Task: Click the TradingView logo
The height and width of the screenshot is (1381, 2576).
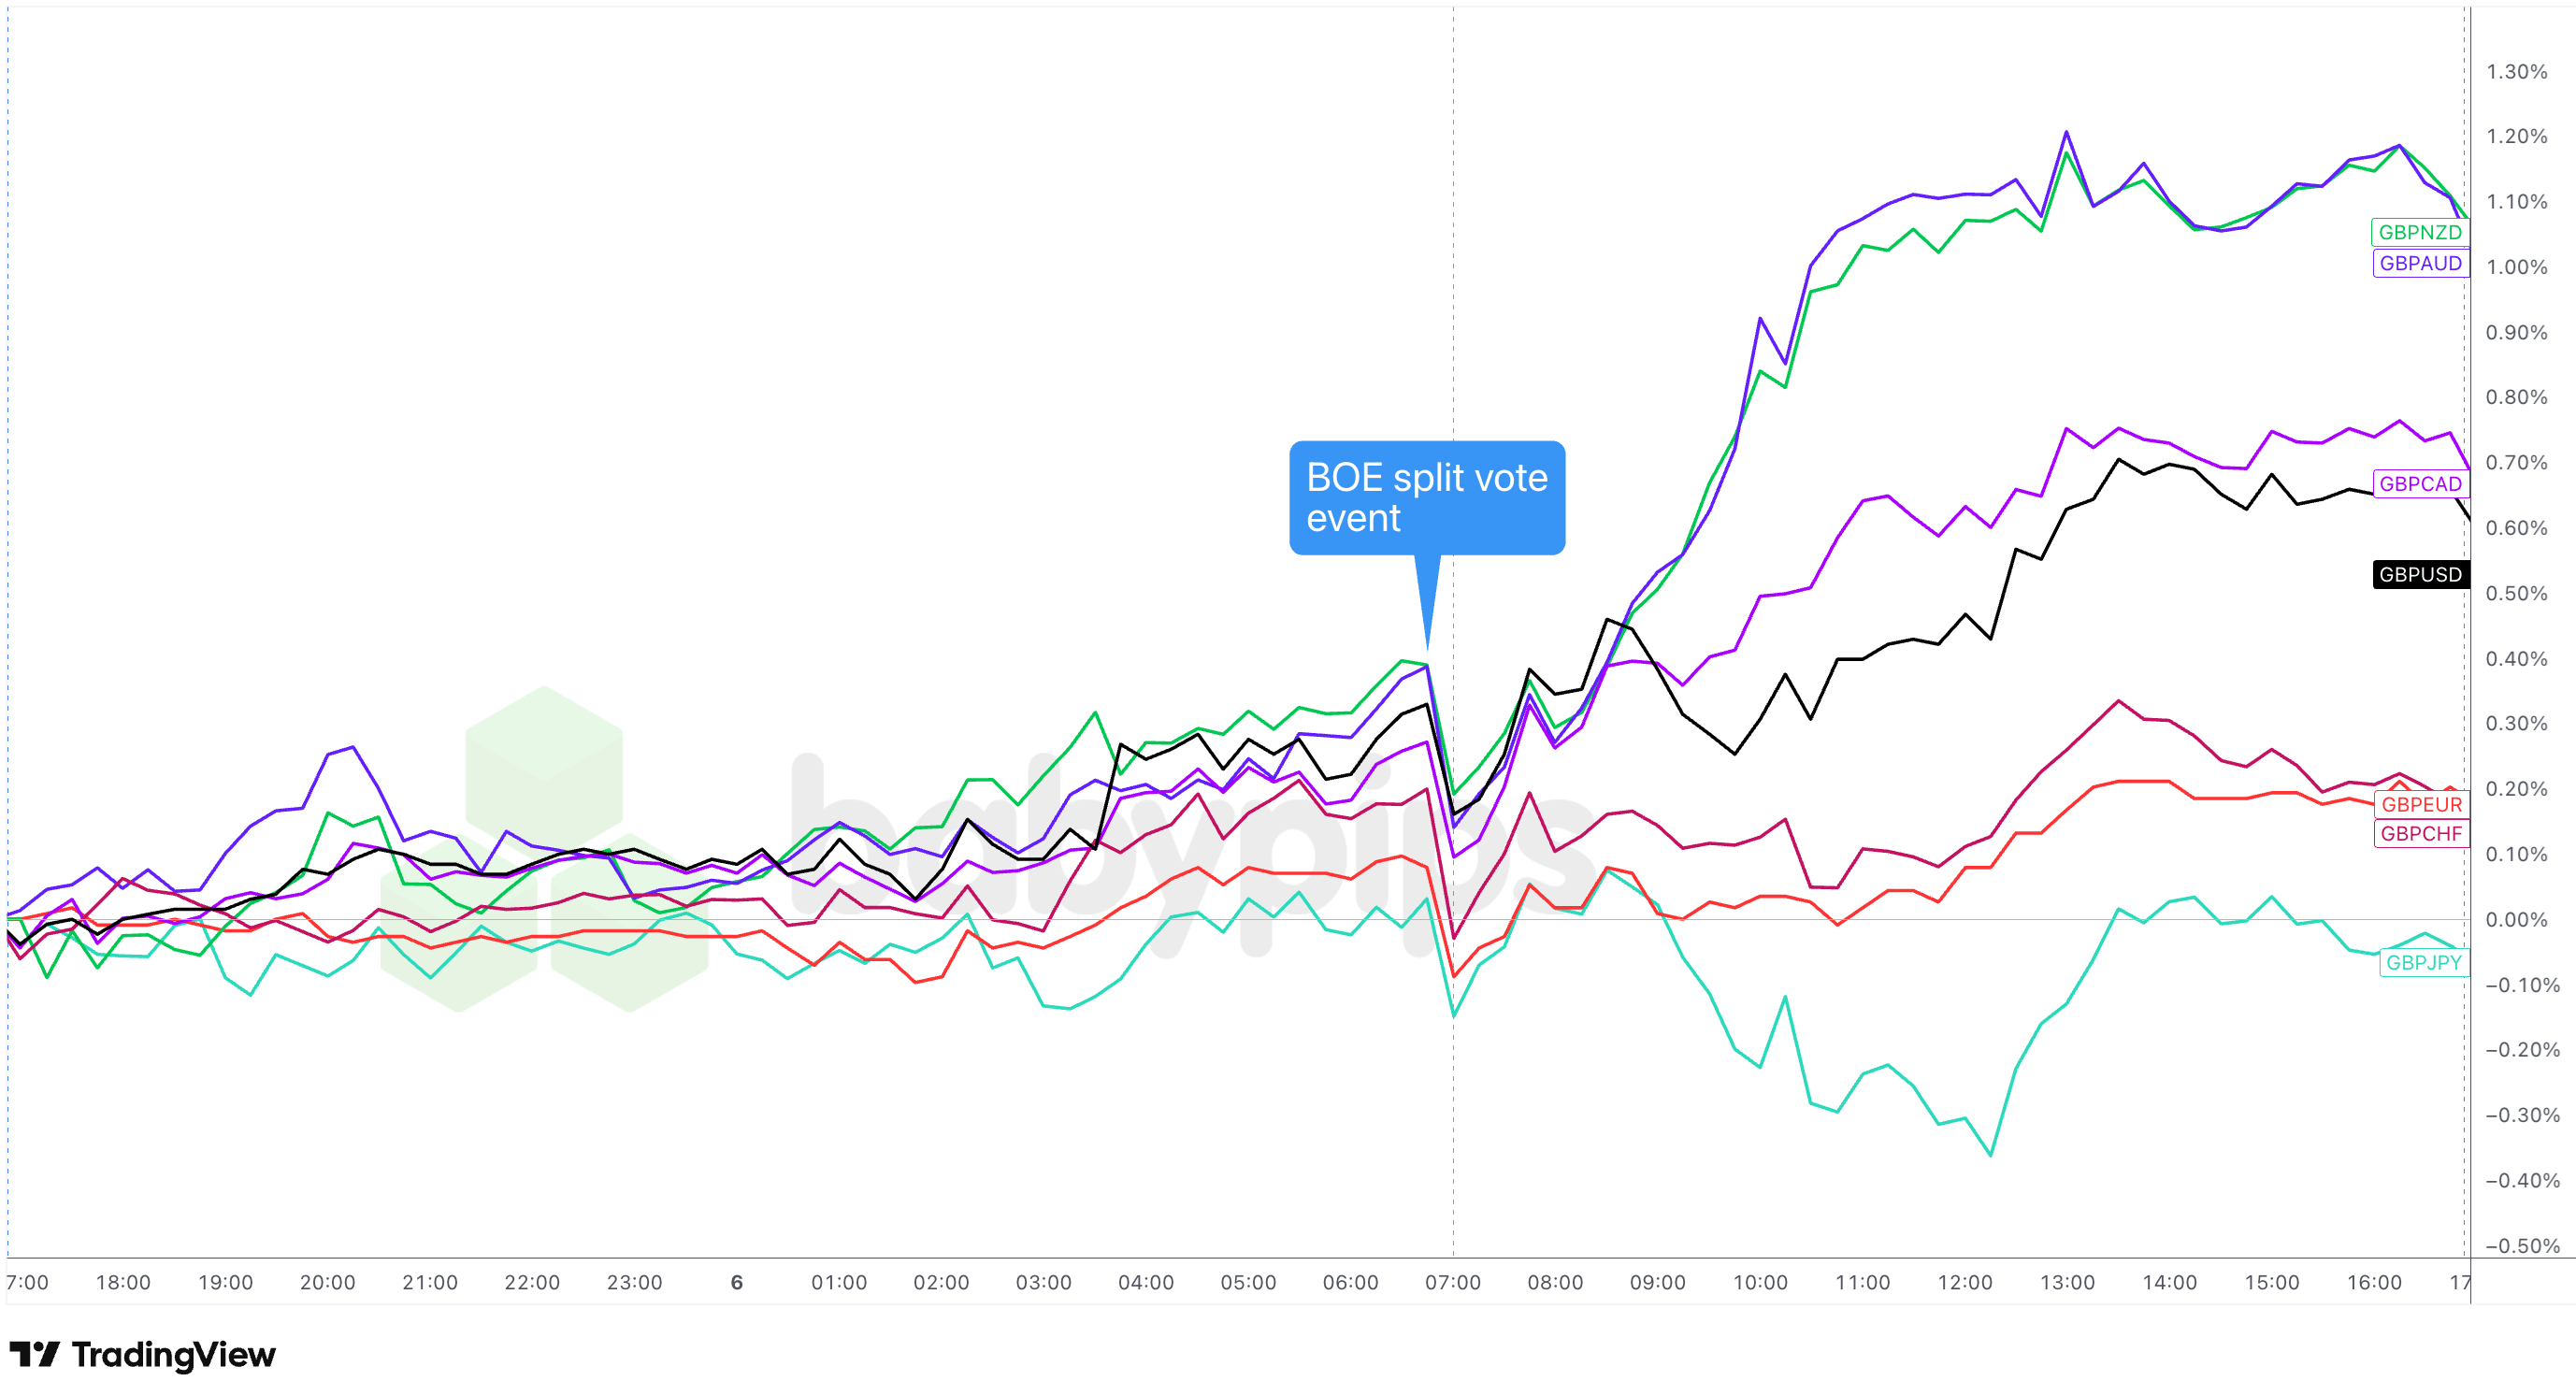Action: (x=142, y=1354)
